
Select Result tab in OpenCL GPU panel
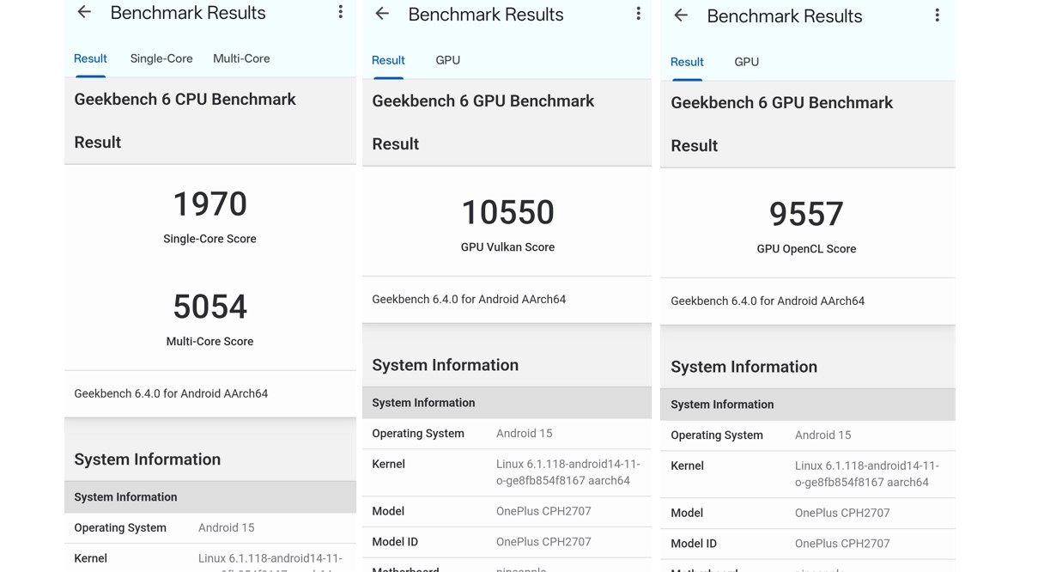pos(687,62)
